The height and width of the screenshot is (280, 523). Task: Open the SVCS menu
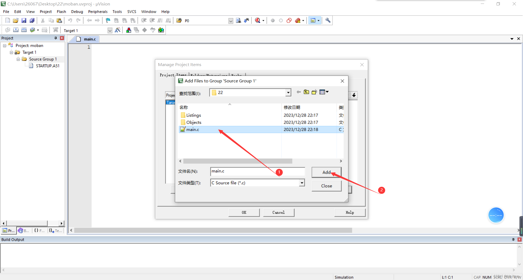point(132,11)
